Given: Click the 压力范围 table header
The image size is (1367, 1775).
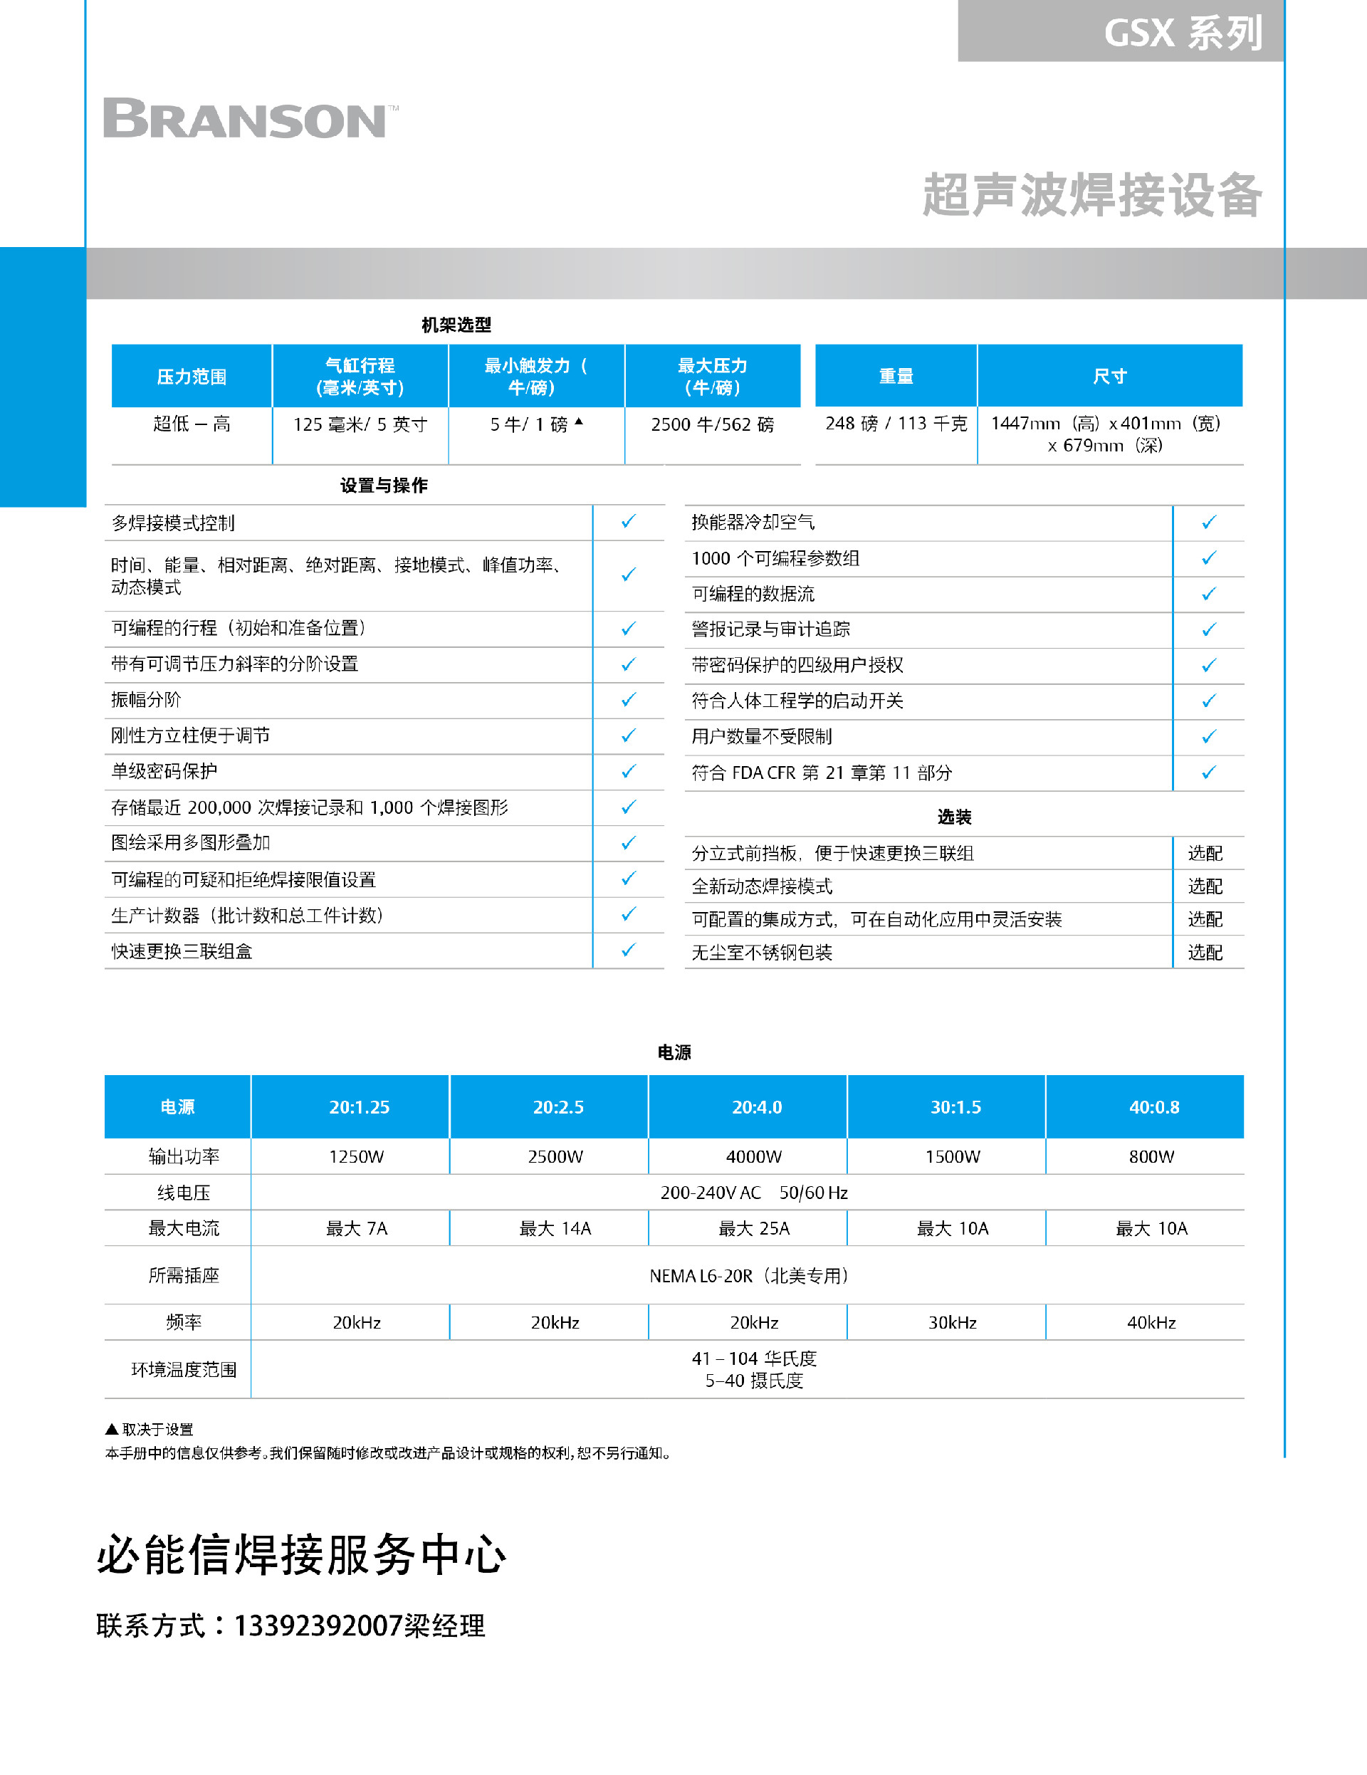Looking at the screenshot, I should pyautogui.click(x=192, y=377).
